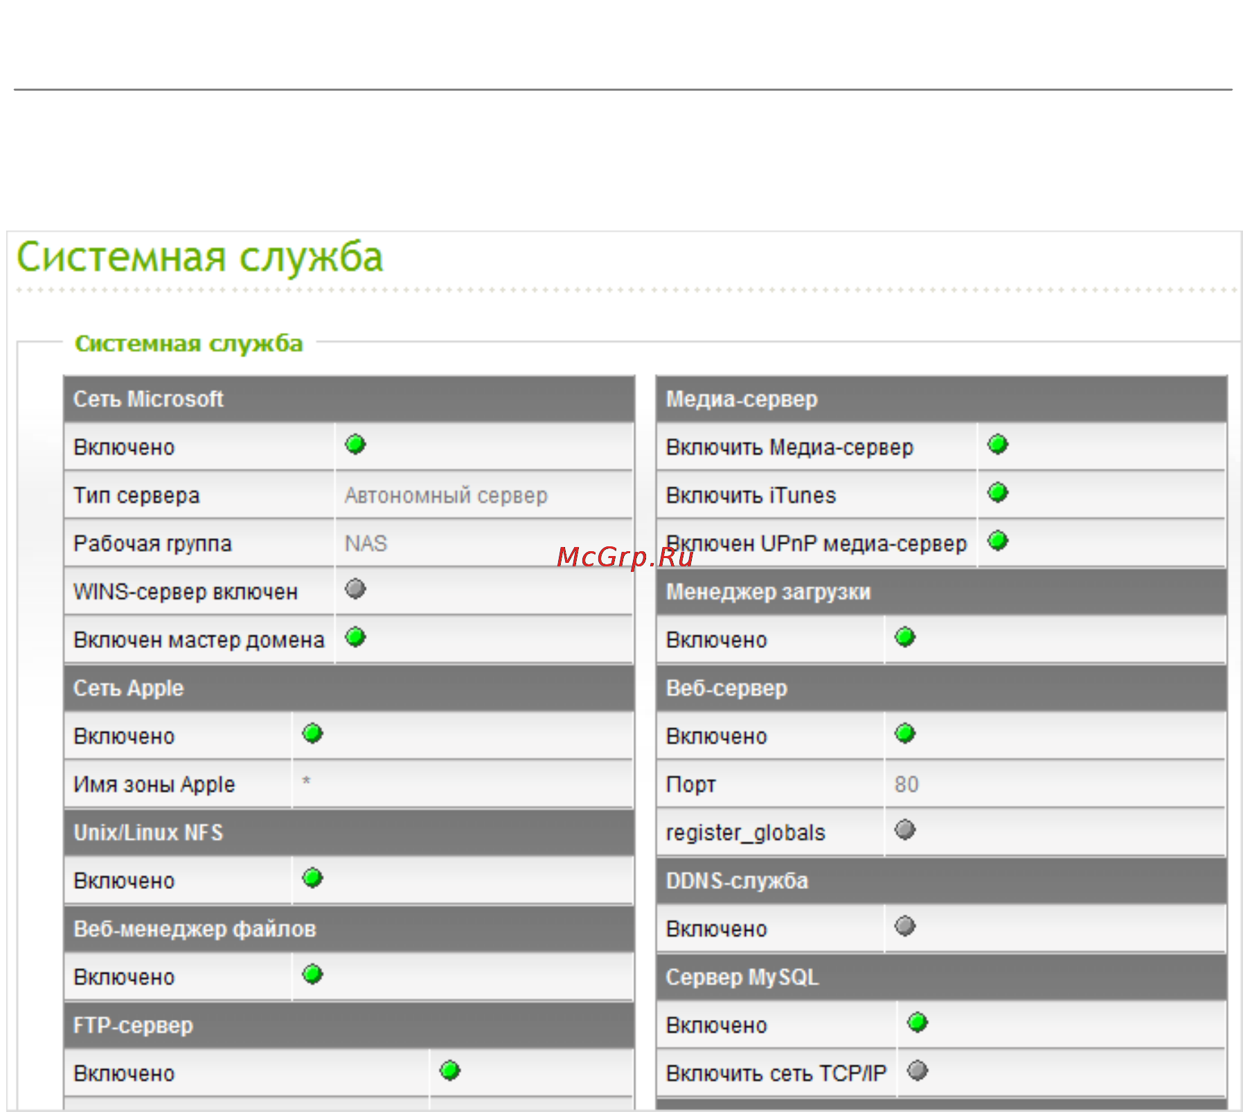The image size is (1243, 1112).
Task: Click the register_globals label
Action: [x=745, y=832]
